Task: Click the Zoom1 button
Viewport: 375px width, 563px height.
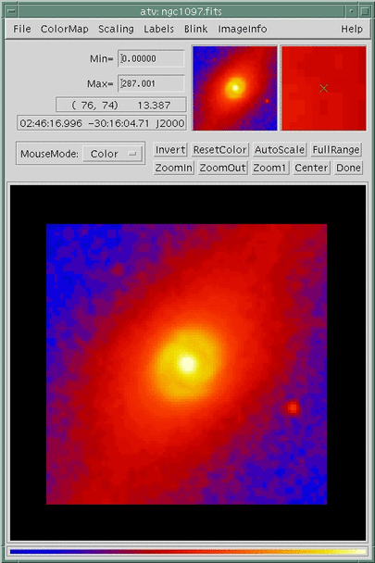Action: click(269, 168)
